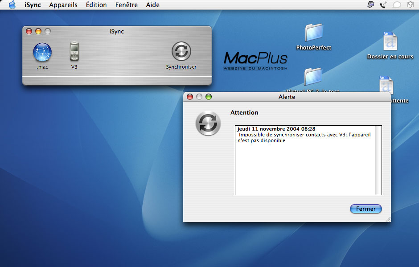Image resolution: width=419 pixels, height=267 pixels.
Task: Open the Édition menu
Action: [96, 5]
